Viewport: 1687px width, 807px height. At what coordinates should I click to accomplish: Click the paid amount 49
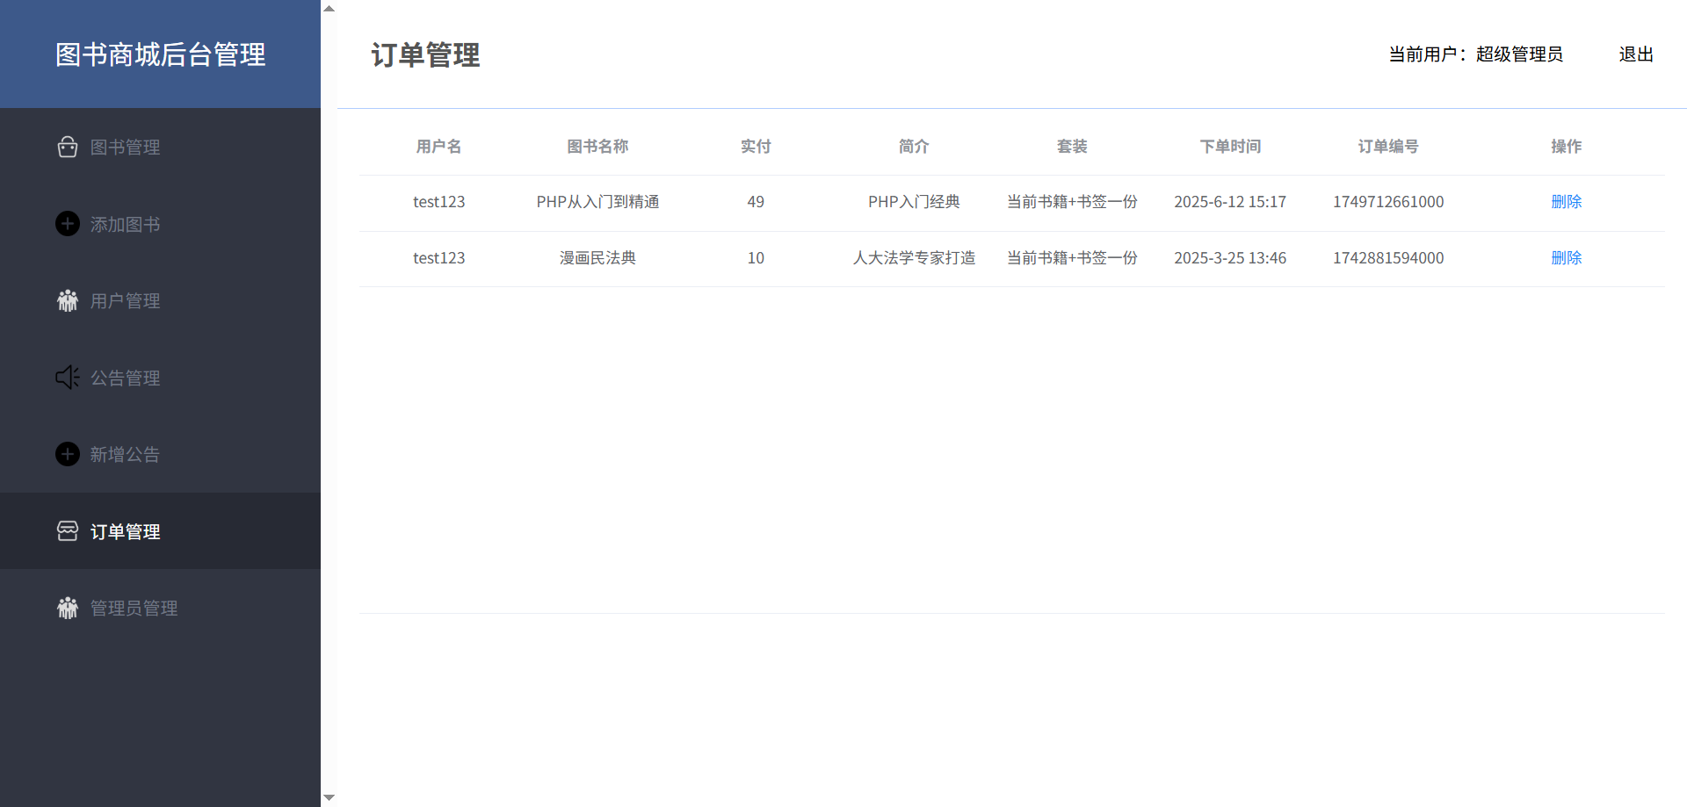tap(756, 202)
